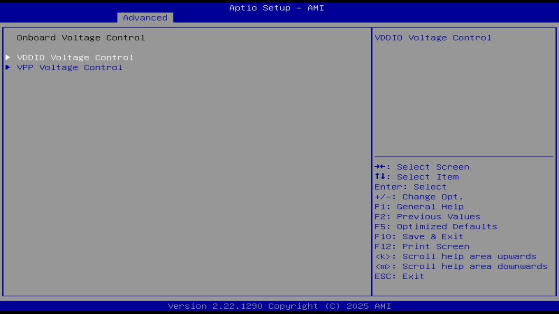Viewport: 559px width, 314px height.
Task: Click the Change Opt help line
Action: (x=418, y=197)
